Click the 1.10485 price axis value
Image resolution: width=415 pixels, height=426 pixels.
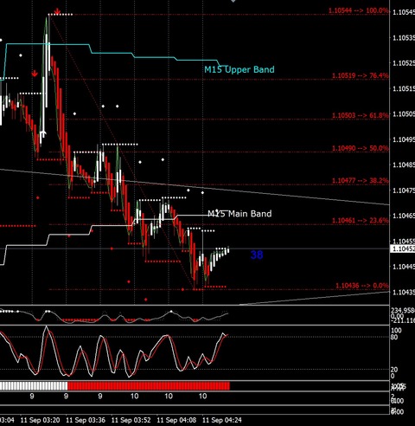(404, 165)
